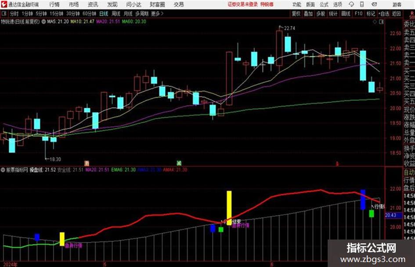Click the headset customer service icon

point(351,4)
